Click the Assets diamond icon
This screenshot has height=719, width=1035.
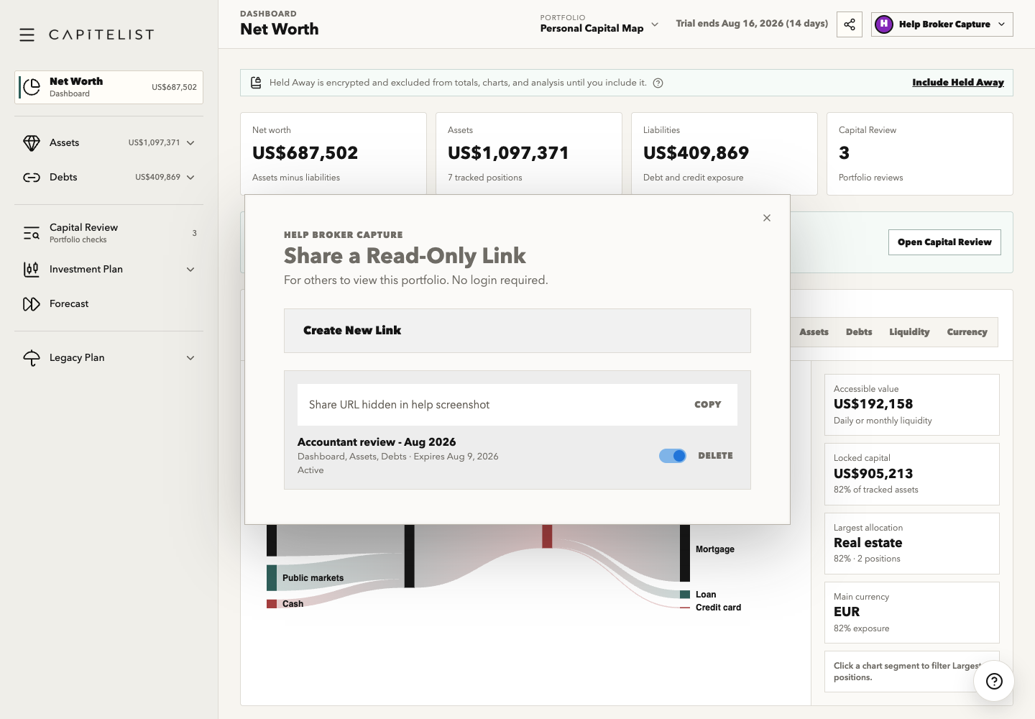(32, 143)
